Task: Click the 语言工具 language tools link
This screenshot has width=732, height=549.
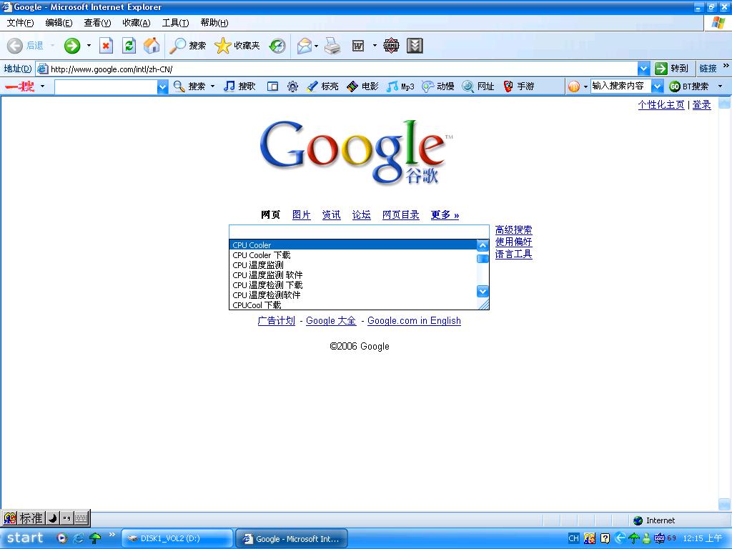Action: pos(513,254)
